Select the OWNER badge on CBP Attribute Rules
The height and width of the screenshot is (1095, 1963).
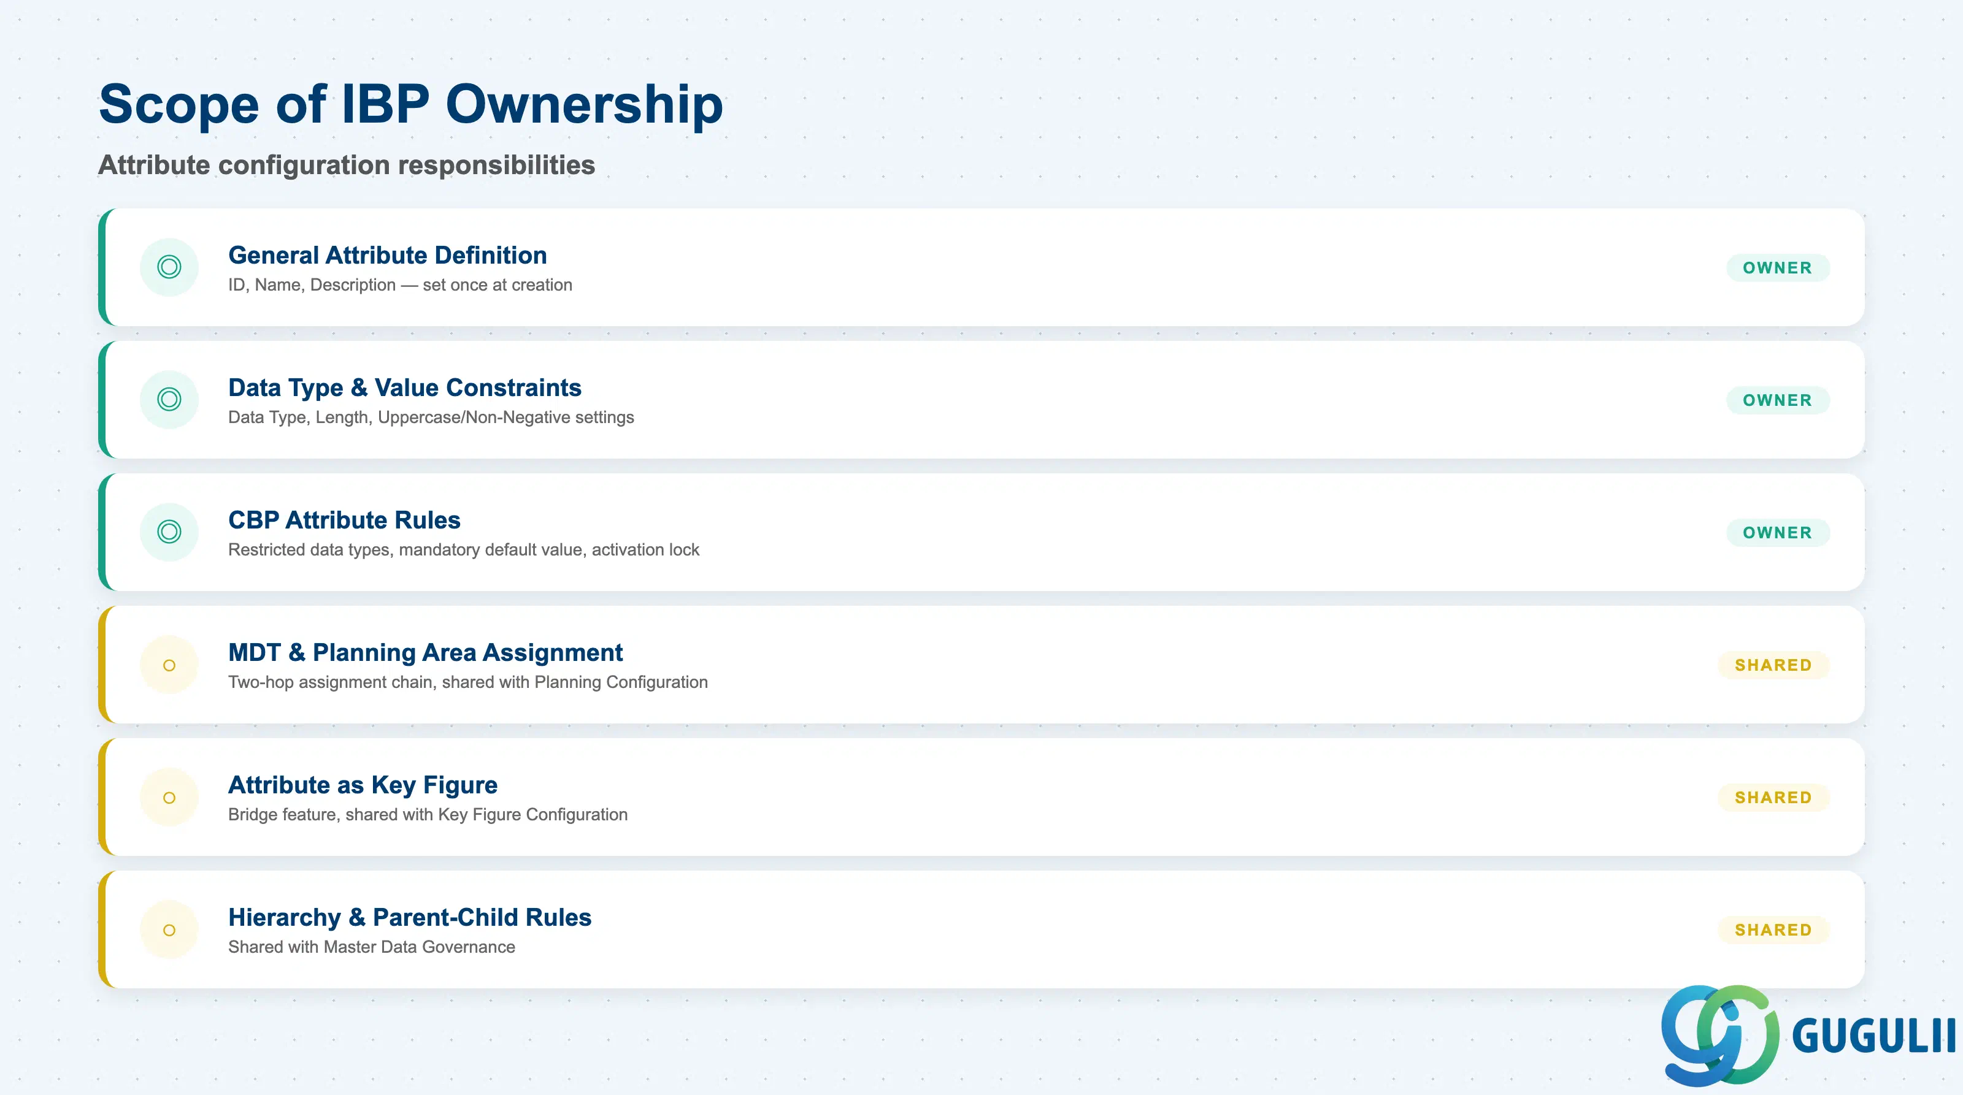pos(1778,533)
